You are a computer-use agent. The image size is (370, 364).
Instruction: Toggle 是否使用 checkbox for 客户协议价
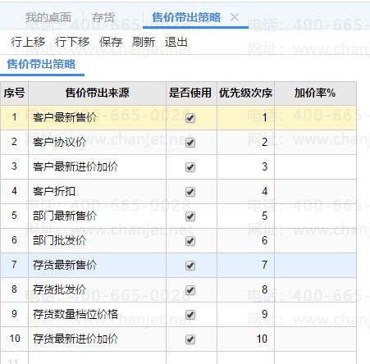[190, 143]
